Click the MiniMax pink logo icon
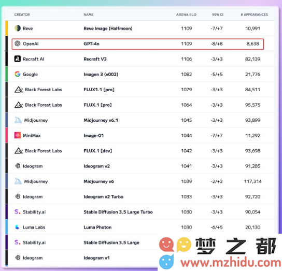This screenshot has height=271, width=282. tap(18, 135)
